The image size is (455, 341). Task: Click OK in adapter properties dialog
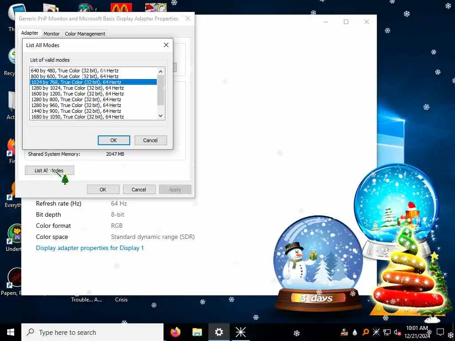pos(103,190)
